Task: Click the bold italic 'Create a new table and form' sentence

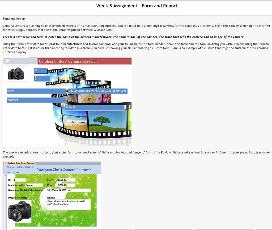Action: (124, 37)
